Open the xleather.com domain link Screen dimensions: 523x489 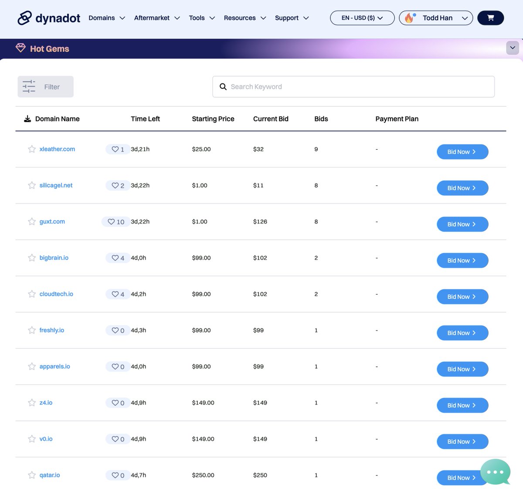point(57,149)
